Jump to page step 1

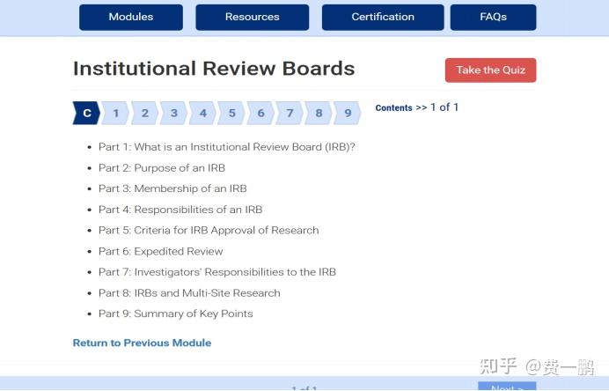coord(116,113)
